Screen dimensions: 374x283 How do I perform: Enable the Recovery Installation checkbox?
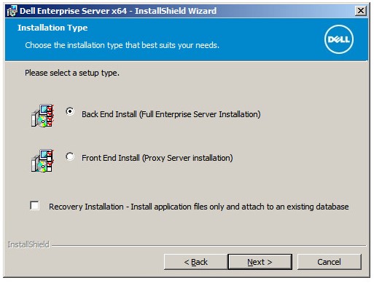click(34, 206)
